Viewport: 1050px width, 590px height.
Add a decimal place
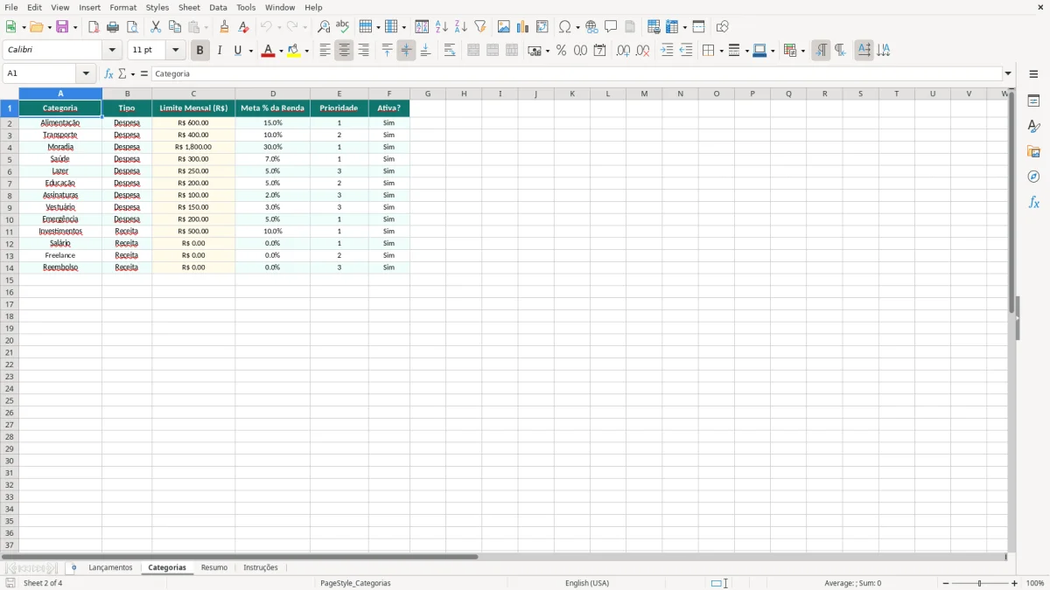click(623, 51)
